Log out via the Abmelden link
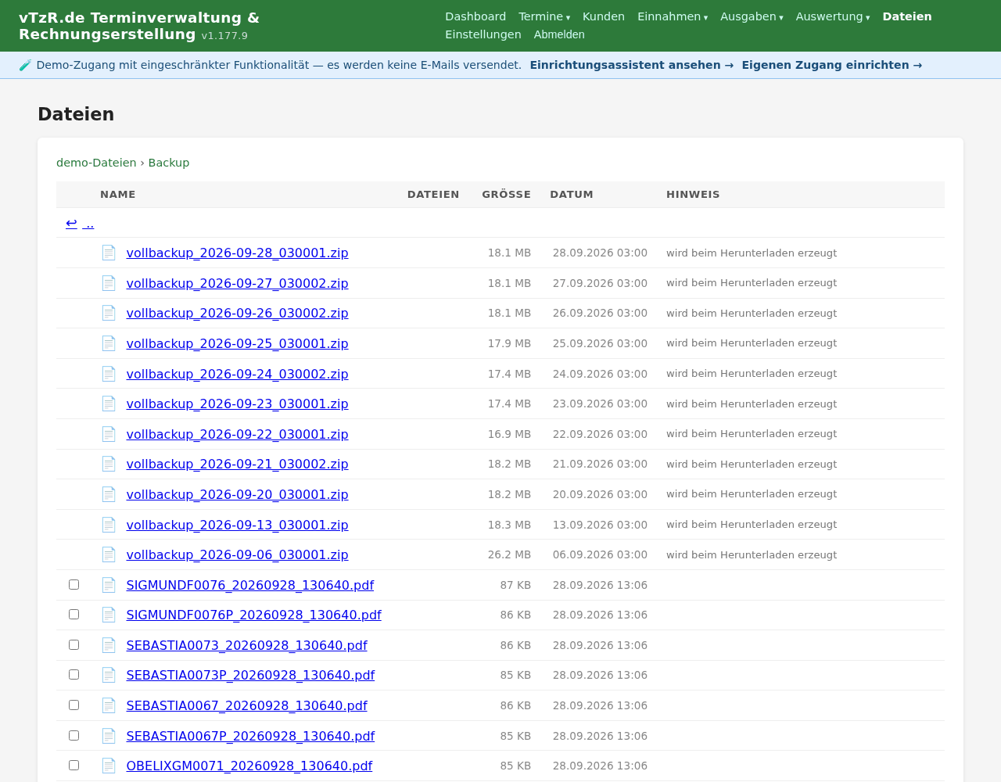 (x=559, y=34)
